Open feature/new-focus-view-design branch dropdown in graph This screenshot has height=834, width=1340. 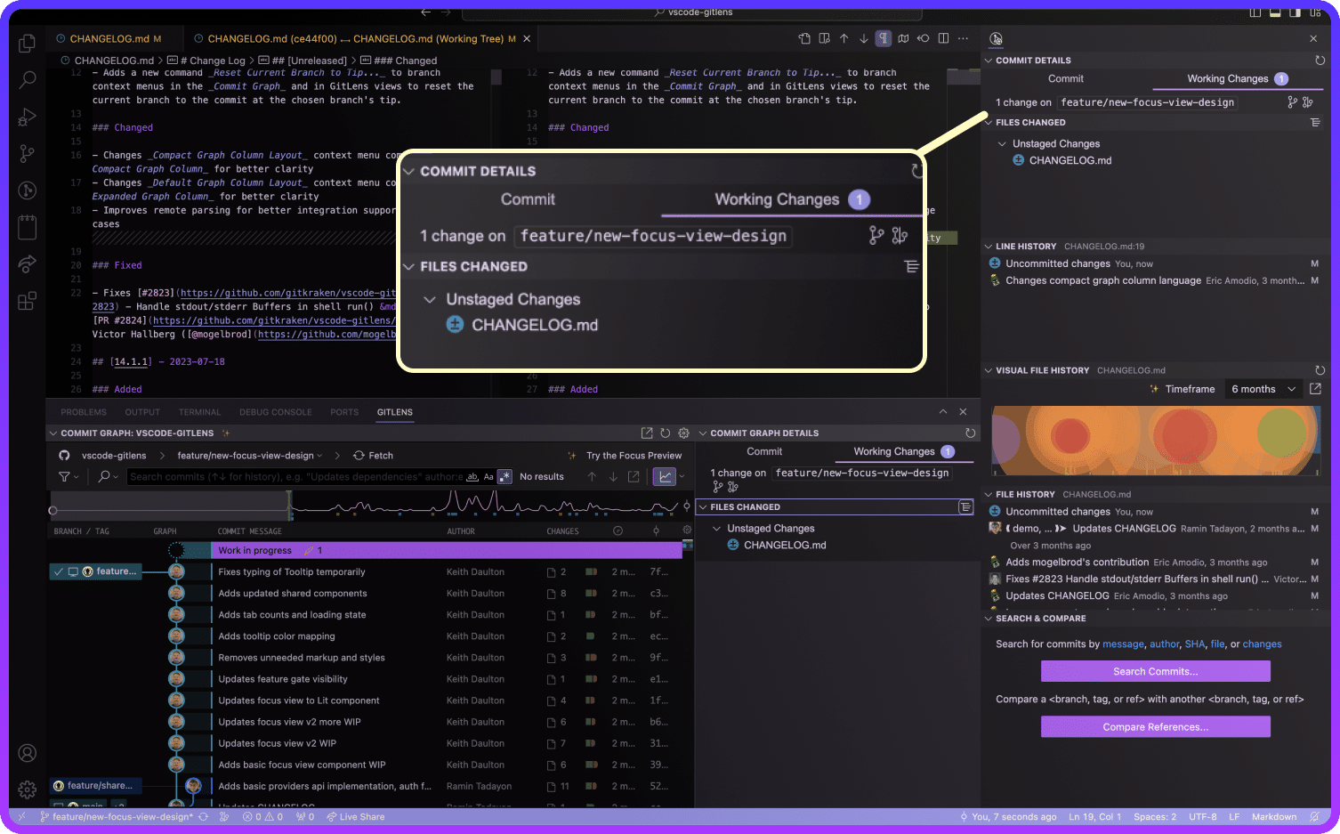249,455
